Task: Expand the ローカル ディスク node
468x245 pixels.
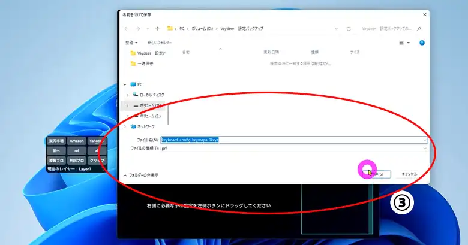Action: [x=127, y=95]
